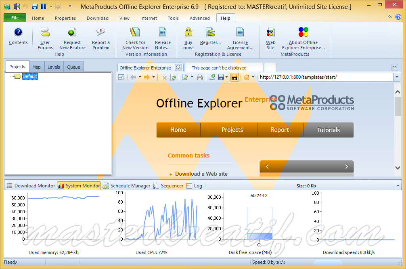This screenshot has width=406, height=269.
Task: Click the edit page icon
Action: pyautogui.click(x=185, y=77)
